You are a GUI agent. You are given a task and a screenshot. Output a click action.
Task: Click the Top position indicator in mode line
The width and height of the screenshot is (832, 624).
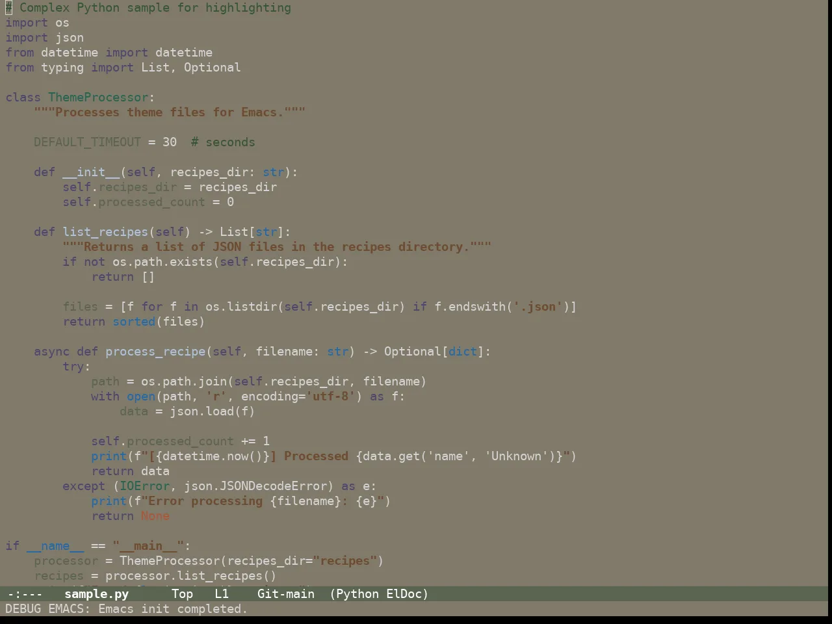[182, 593]
